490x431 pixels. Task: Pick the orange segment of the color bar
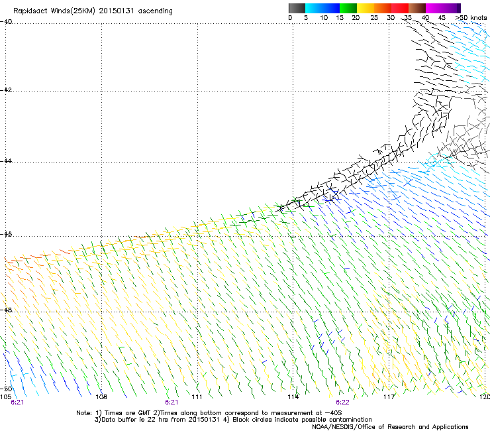(383, 8)
